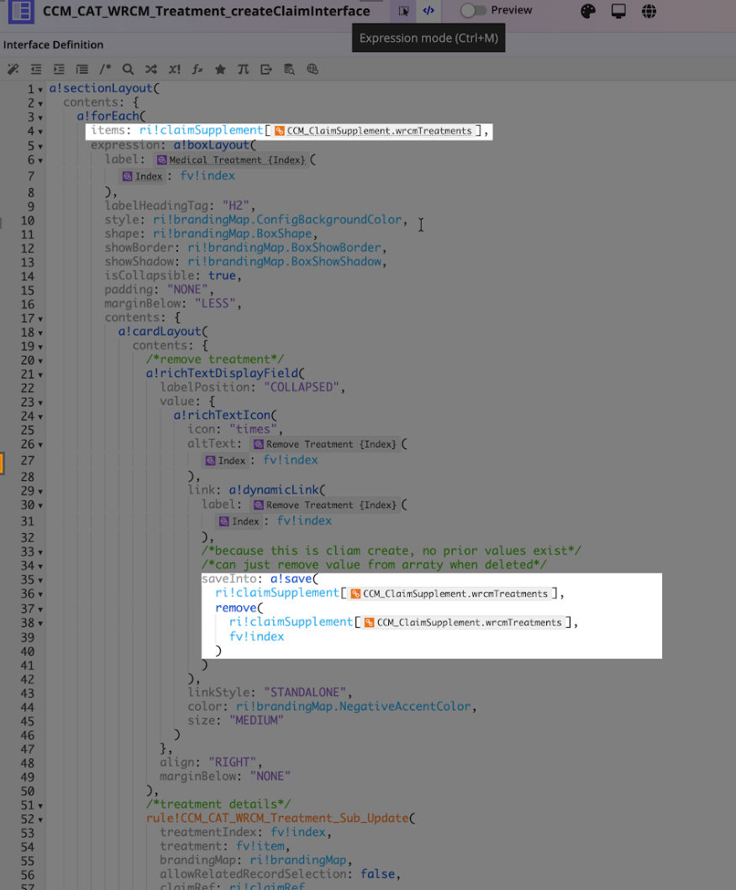Click the magic wand format icon
736x890 pixels.
pyautogui.click(x=13, y=69)
